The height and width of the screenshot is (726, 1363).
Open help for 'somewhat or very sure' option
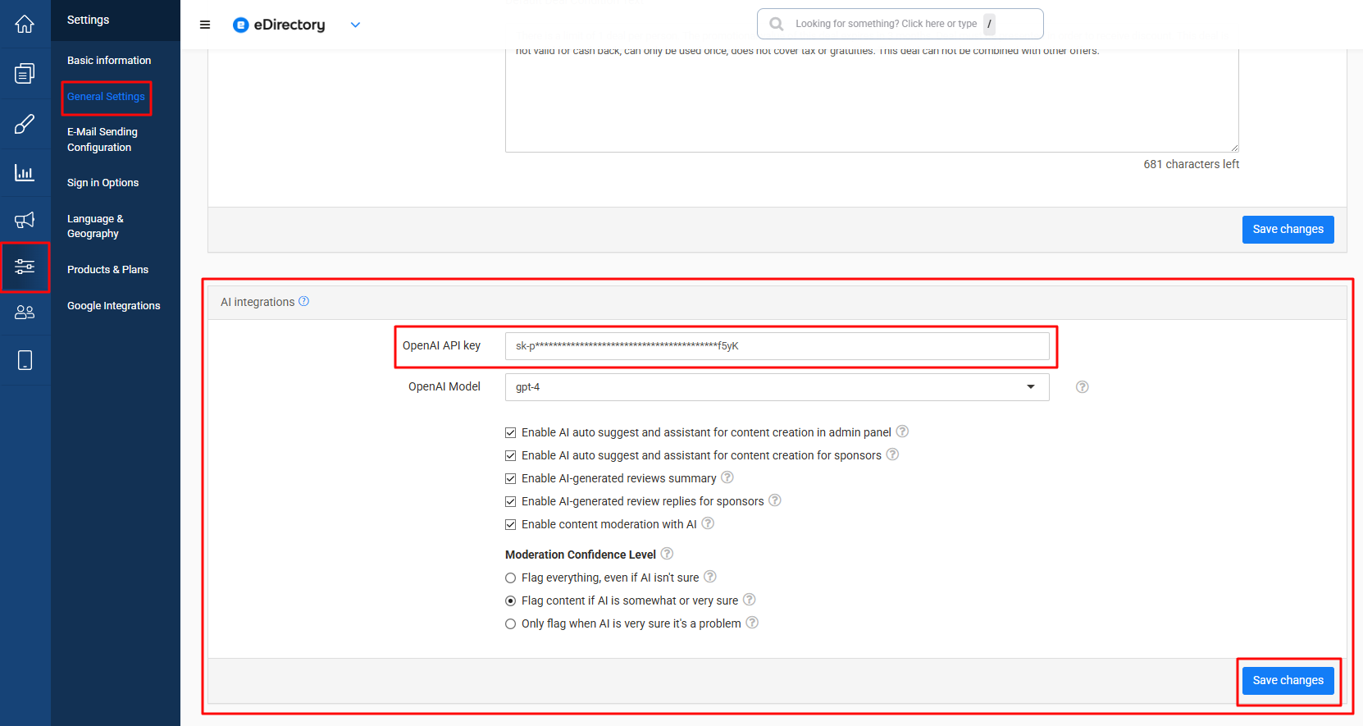coord(750,600)
